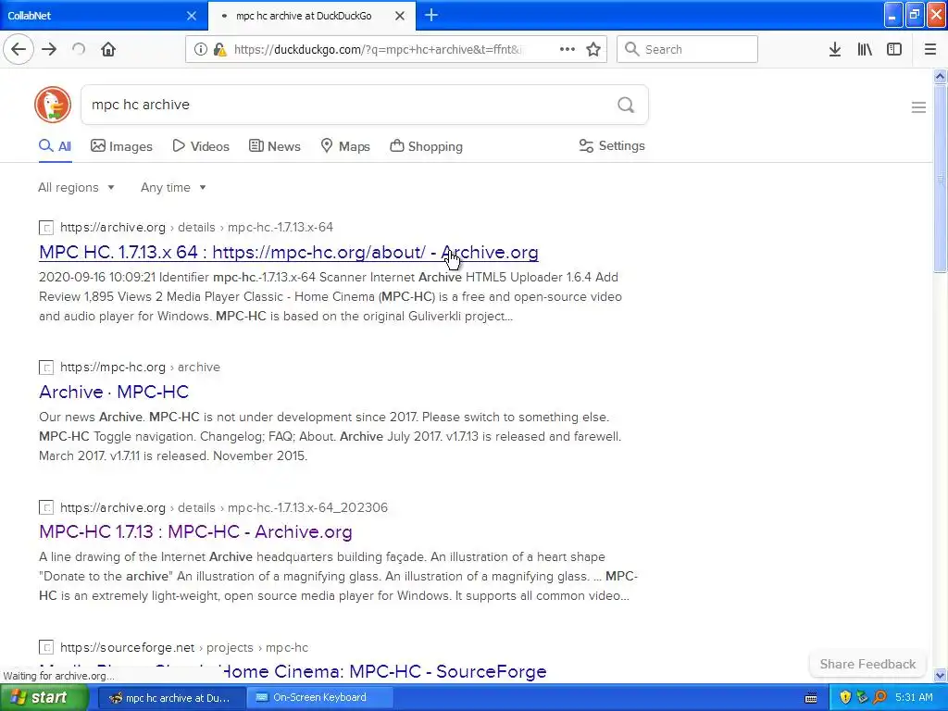Click the Firefox Search box
948x711 pixels.
tap(687, 49)
